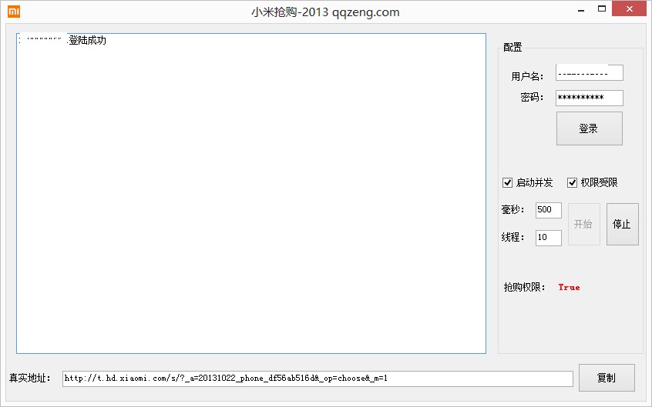Click the 用户名 label

click(527, 76)
